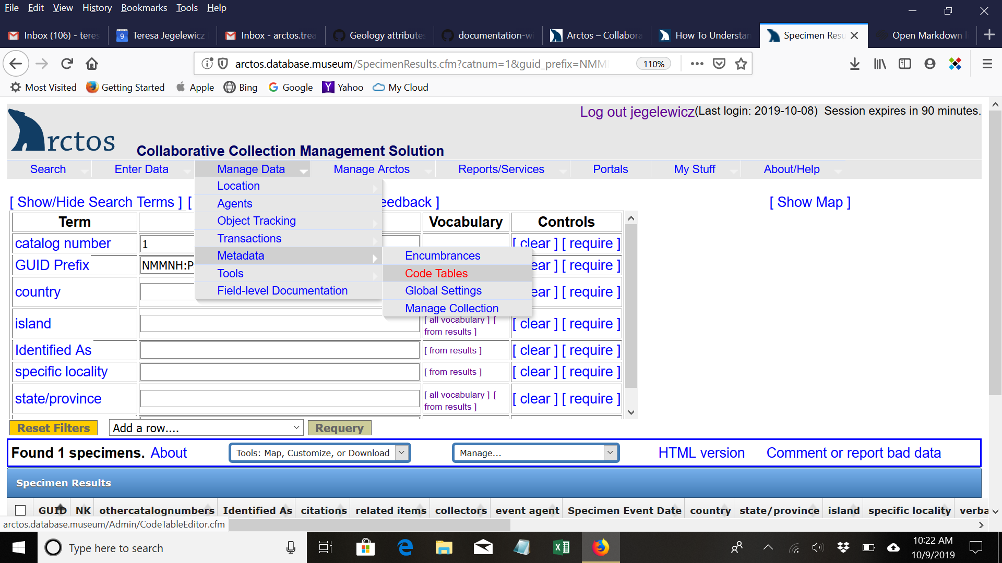Open the Firefox downloads arrow icon

(x=854, y=64)
